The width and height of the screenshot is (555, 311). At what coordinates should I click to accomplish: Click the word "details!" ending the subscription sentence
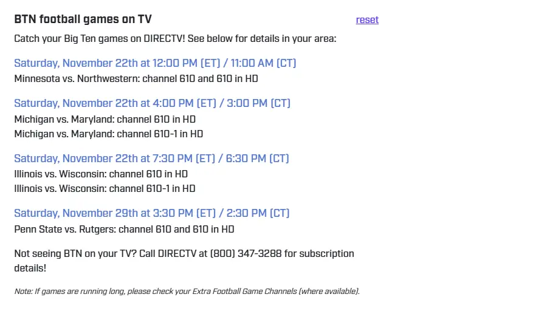point(30,267)
